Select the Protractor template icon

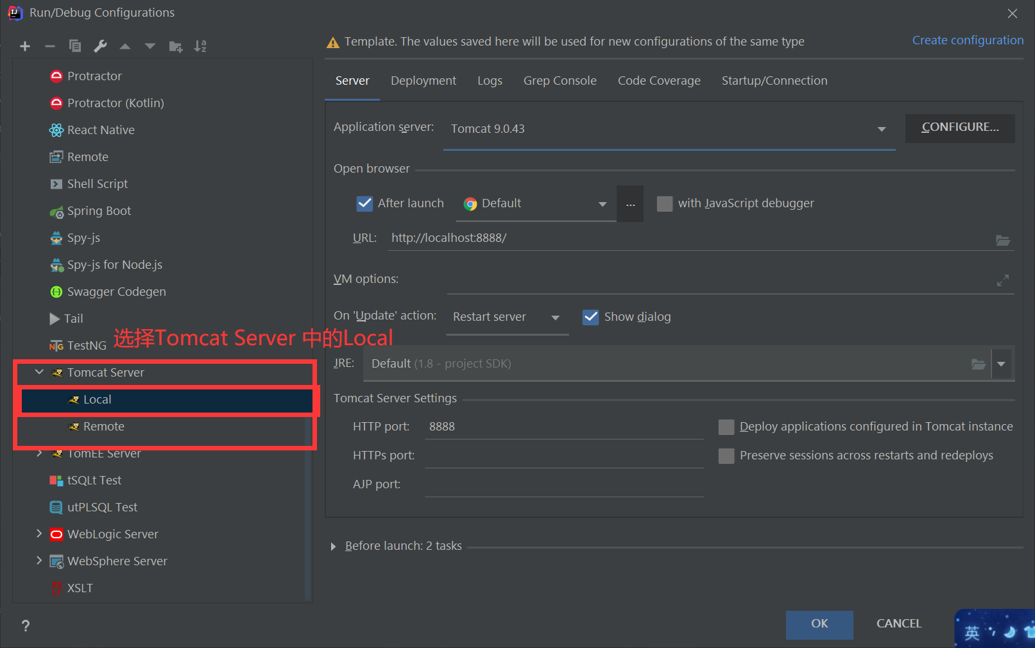pyautogui.click(x=56, y=76)
